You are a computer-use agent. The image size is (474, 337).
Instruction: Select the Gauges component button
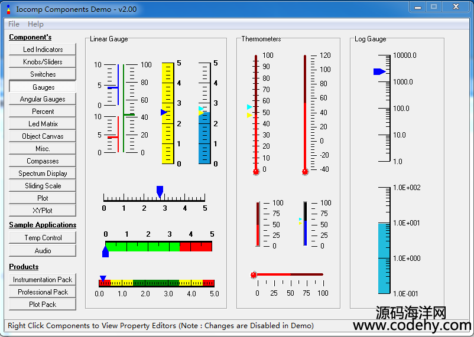click(x=43, y=87)
